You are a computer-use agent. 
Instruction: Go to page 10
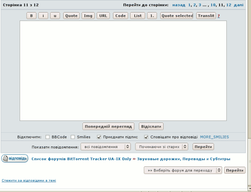pyautogui.click(x=213, y=5)
